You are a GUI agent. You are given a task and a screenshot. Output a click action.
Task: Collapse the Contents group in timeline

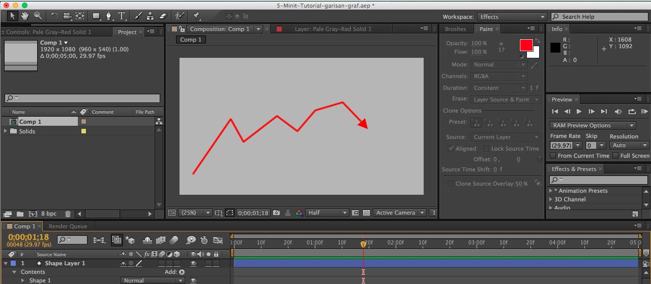(15, 272)
